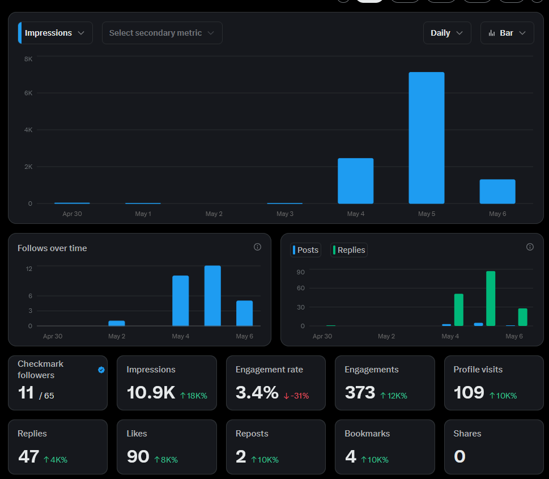
Task: Toggle the Posts series legend
Action: pos(306,250)
